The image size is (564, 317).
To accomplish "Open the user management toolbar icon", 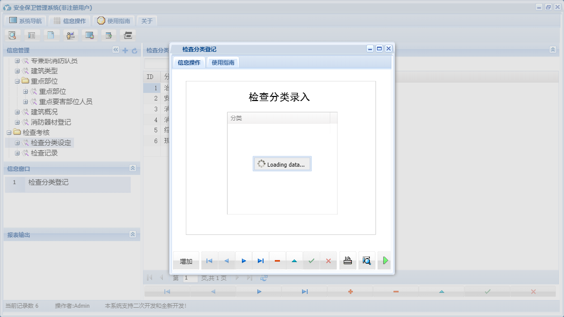I will click(70, 35).
